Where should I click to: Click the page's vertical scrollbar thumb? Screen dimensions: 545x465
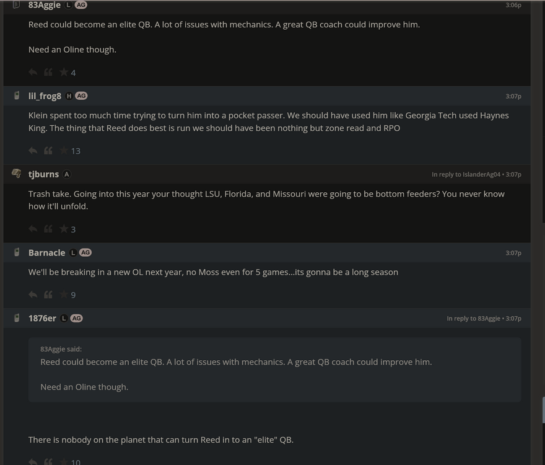(x=543, y=410)
